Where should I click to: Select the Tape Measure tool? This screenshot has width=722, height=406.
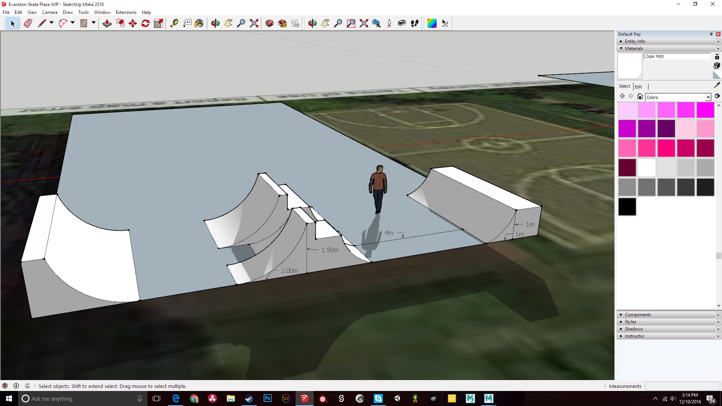[x=174, y=23]
